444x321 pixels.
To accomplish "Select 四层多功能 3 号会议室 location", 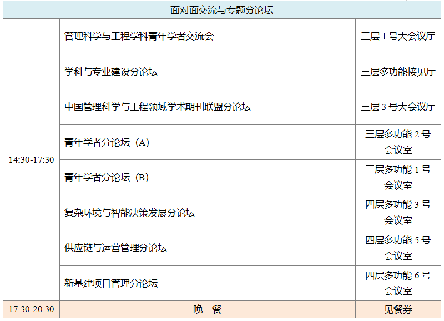I will coord(398,213).
